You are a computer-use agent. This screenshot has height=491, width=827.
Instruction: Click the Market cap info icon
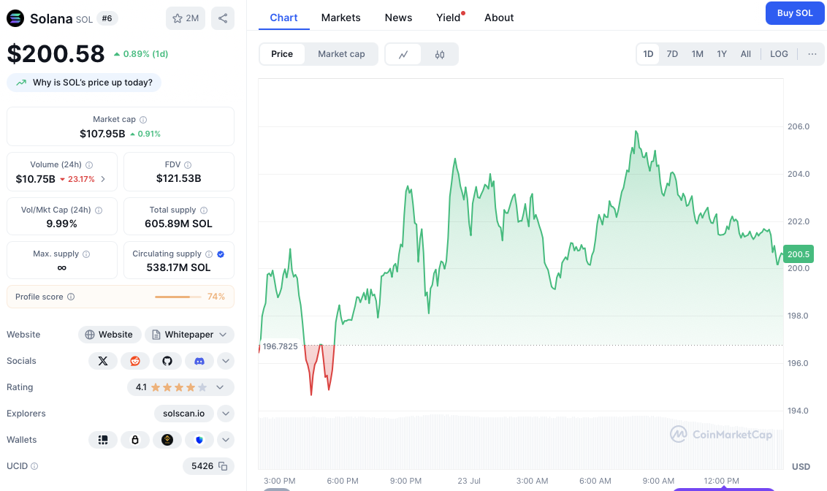(x=143, y=120)
